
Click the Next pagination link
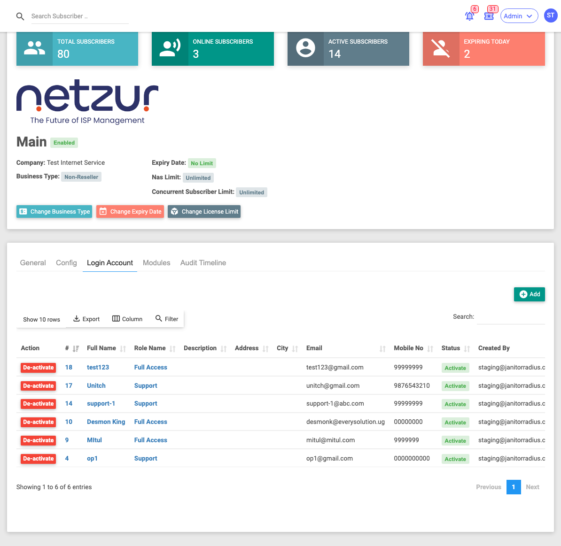(532, 487)
